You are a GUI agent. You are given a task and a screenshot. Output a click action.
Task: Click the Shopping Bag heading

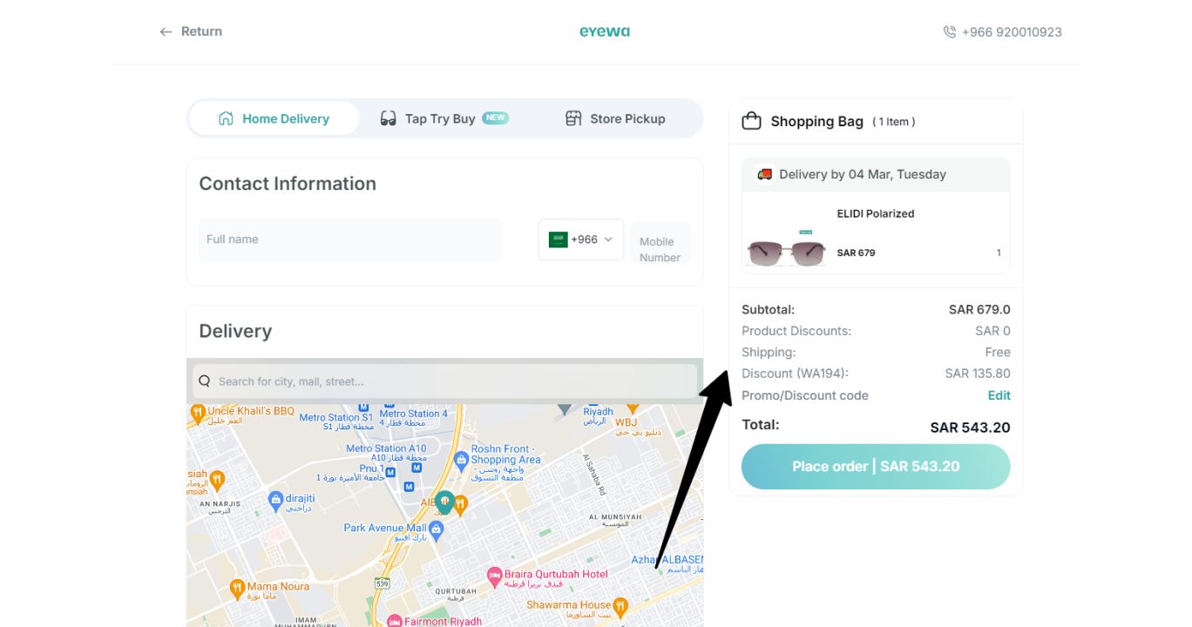click(817, 122)
